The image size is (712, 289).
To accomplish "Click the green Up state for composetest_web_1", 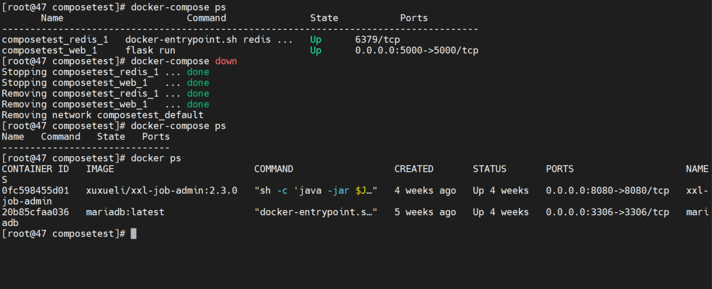I will [x=315, y=50].
